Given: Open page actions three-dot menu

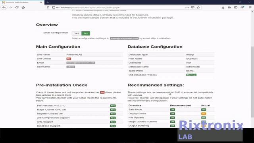Looking at the screenshot, I should [x=187, y=8].
